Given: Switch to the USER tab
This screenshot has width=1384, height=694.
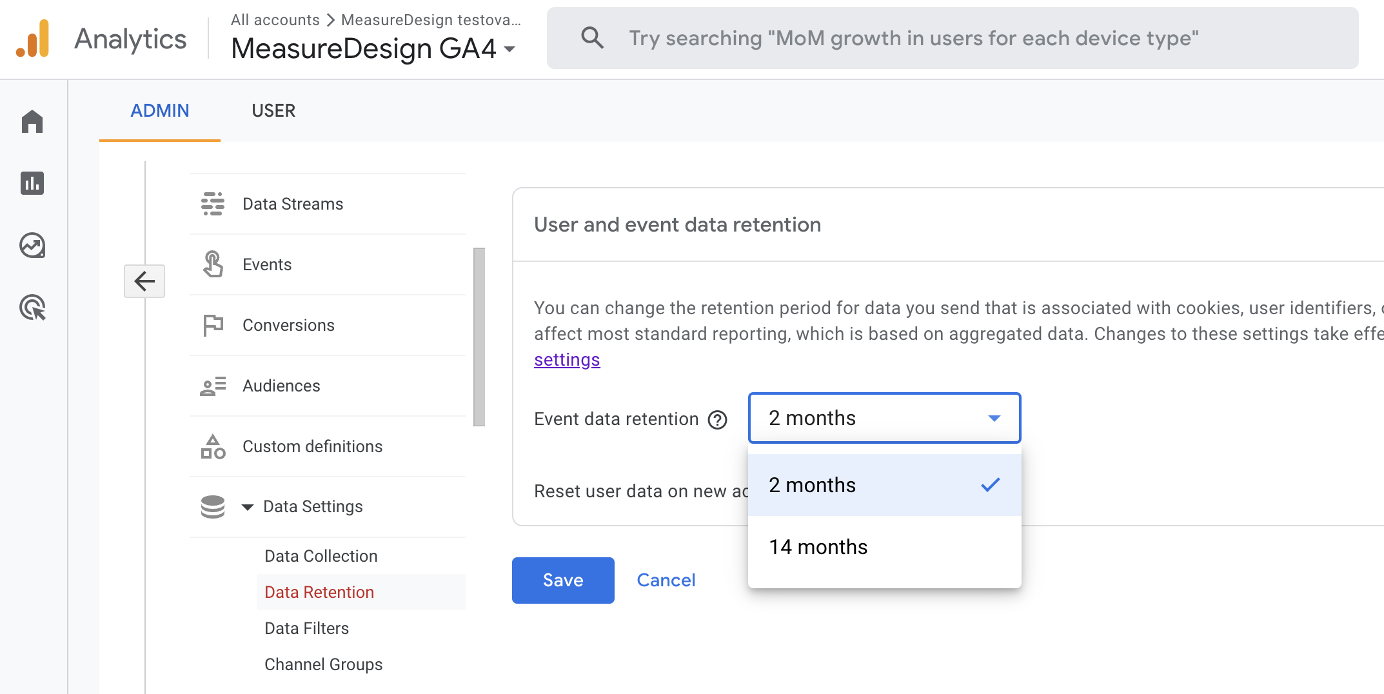Looking at the screenshot, I should 273,111.
